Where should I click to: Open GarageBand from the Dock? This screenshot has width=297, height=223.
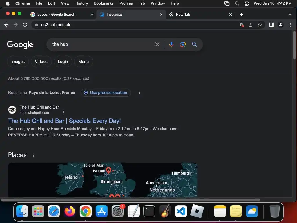(165, 211)
